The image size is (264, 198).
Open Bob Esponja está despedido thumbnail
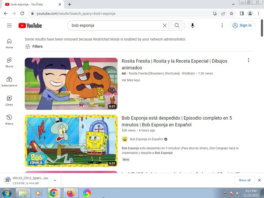71,141
